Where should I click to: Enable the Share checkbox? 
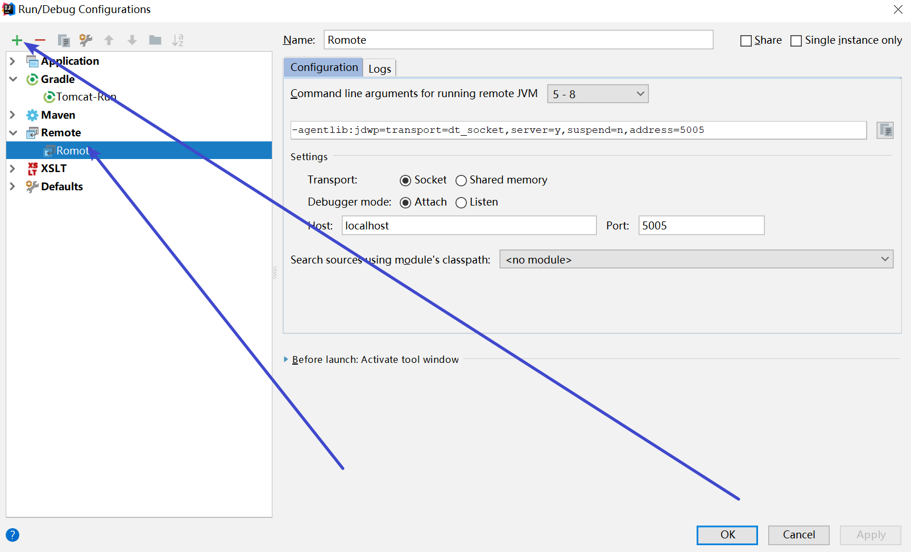[746, 41]
